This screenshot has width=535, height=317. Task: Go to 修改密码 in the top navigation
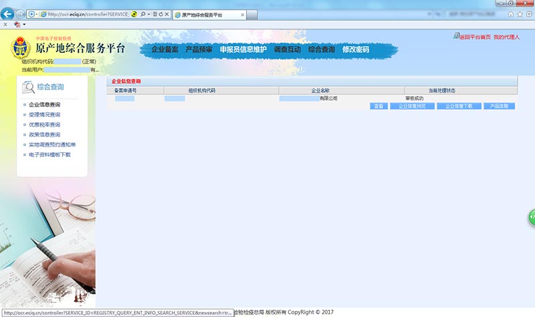coord(355,49)
